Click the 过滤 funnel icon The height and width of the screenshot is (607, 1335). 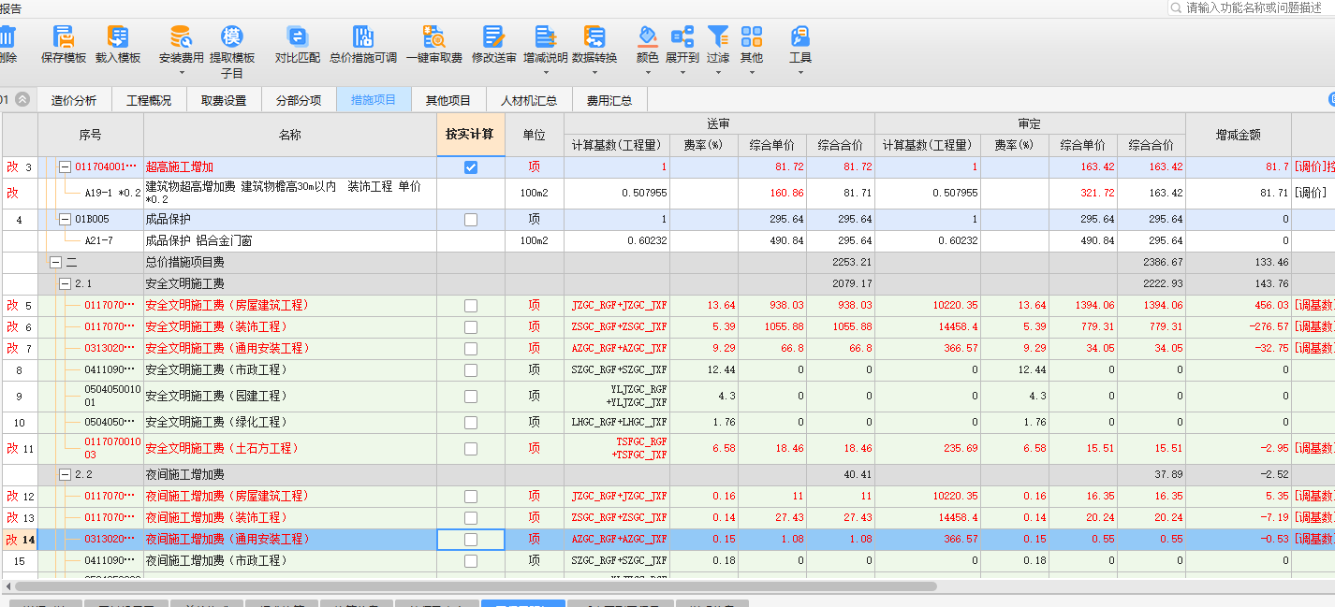click(718, 37)
